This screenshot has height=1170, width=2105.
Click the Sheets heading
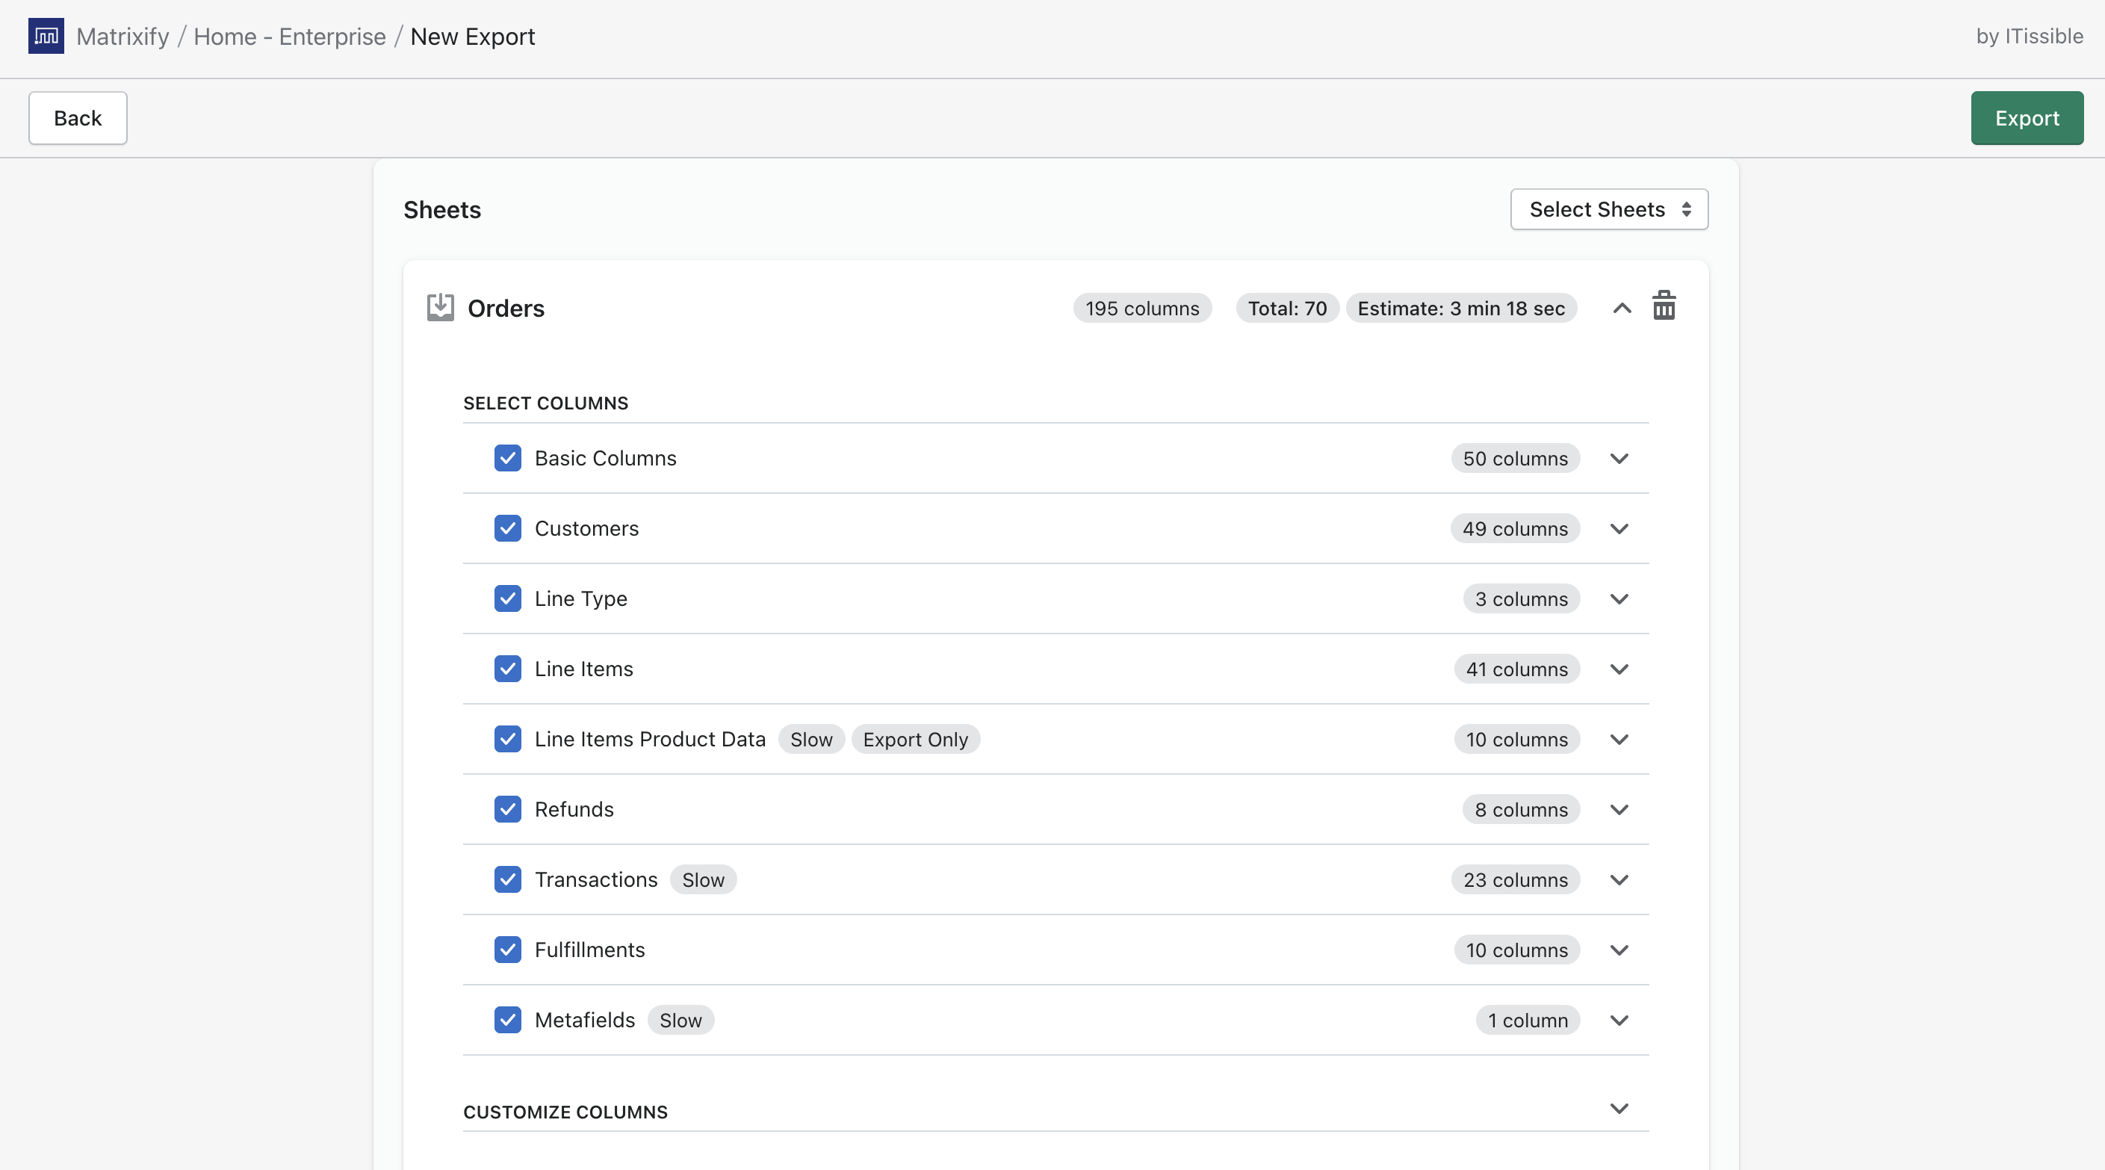442,209
